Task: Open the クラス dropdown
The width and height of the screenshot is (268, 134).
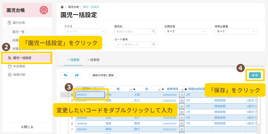Action: coord(86,31)
